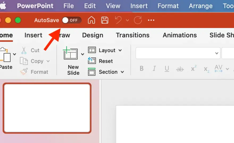Click the Cut text label
This screenshot has width=234, height=143.
click(35, 50)
